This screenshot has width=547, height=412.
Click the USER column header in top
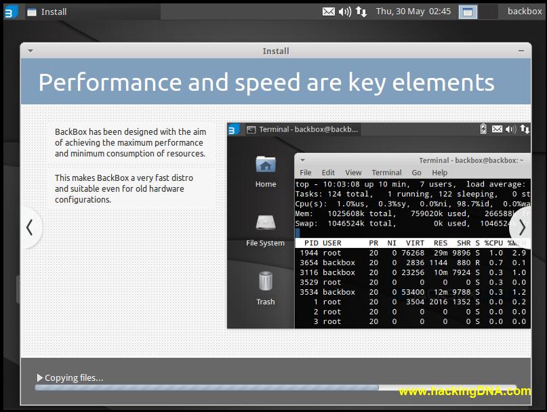331,243
